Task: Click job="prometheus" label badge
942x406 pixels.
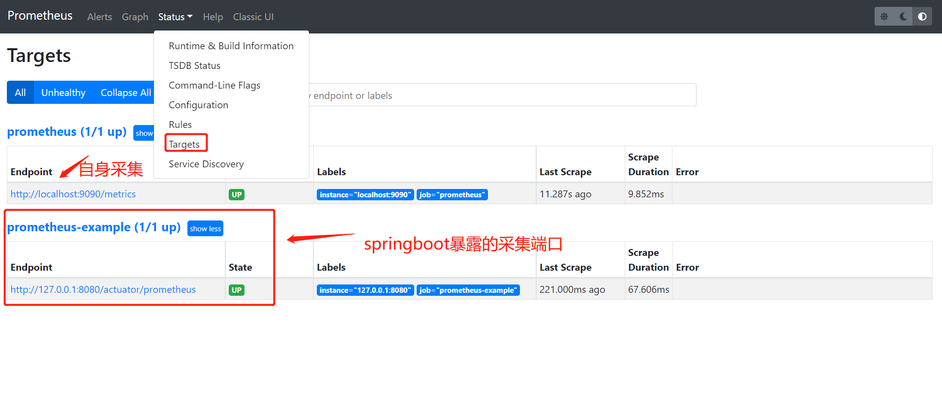Action: point(452,194)
